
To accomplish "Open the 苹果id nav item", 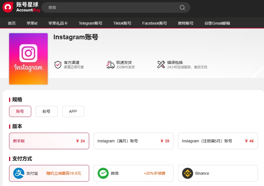I will 32,23.
